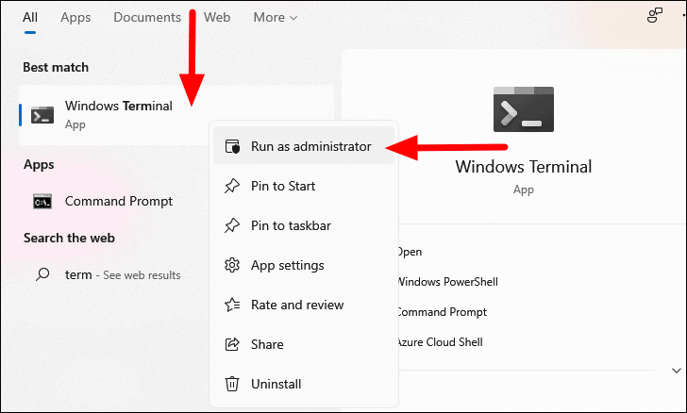This screenshot has height=413, width=687.
Task: Choose Uninstall in the context menu
Action: (x=304, y=384)
